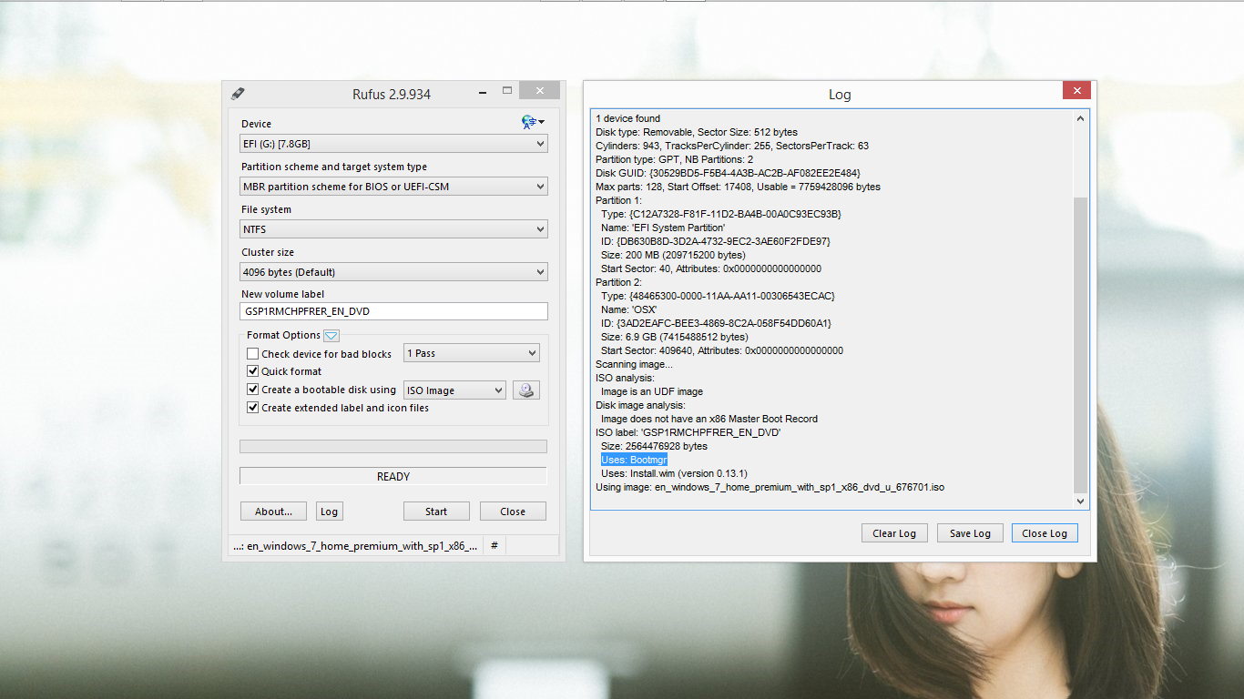Image resolution: width=1244 pixels, height=699 pixels.
Task: Click the 'Cylinders: 943' log line
Action: coord(732,146)
